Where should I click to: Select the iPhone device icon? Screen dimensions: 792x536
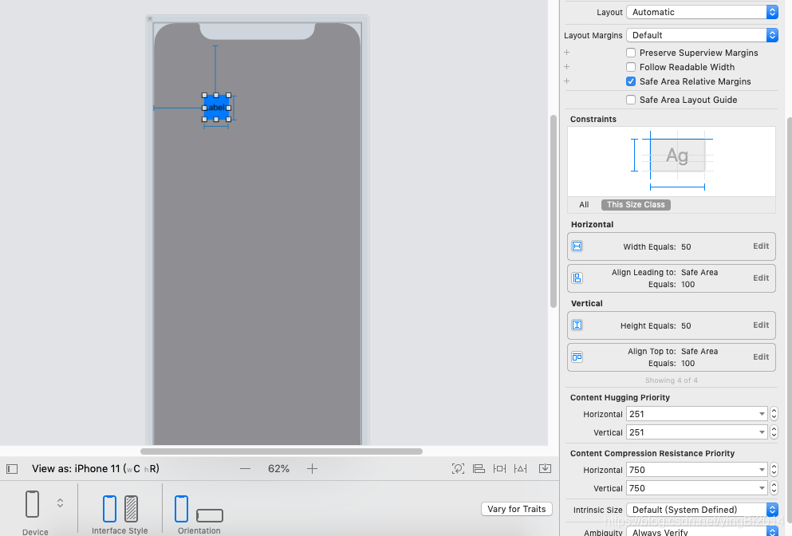[x=33, y=503]
